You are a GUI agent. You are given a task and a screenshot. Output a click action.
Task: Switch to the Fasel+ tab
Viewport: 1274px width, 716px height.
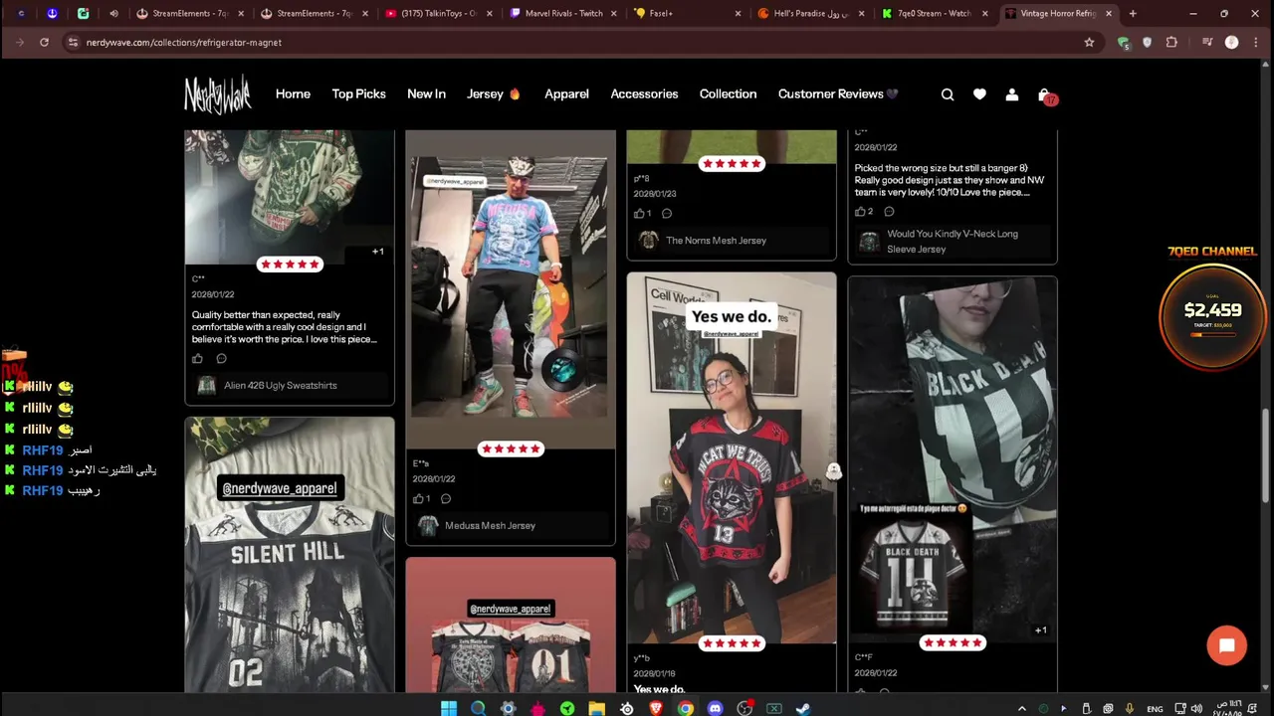coord(687,14)
